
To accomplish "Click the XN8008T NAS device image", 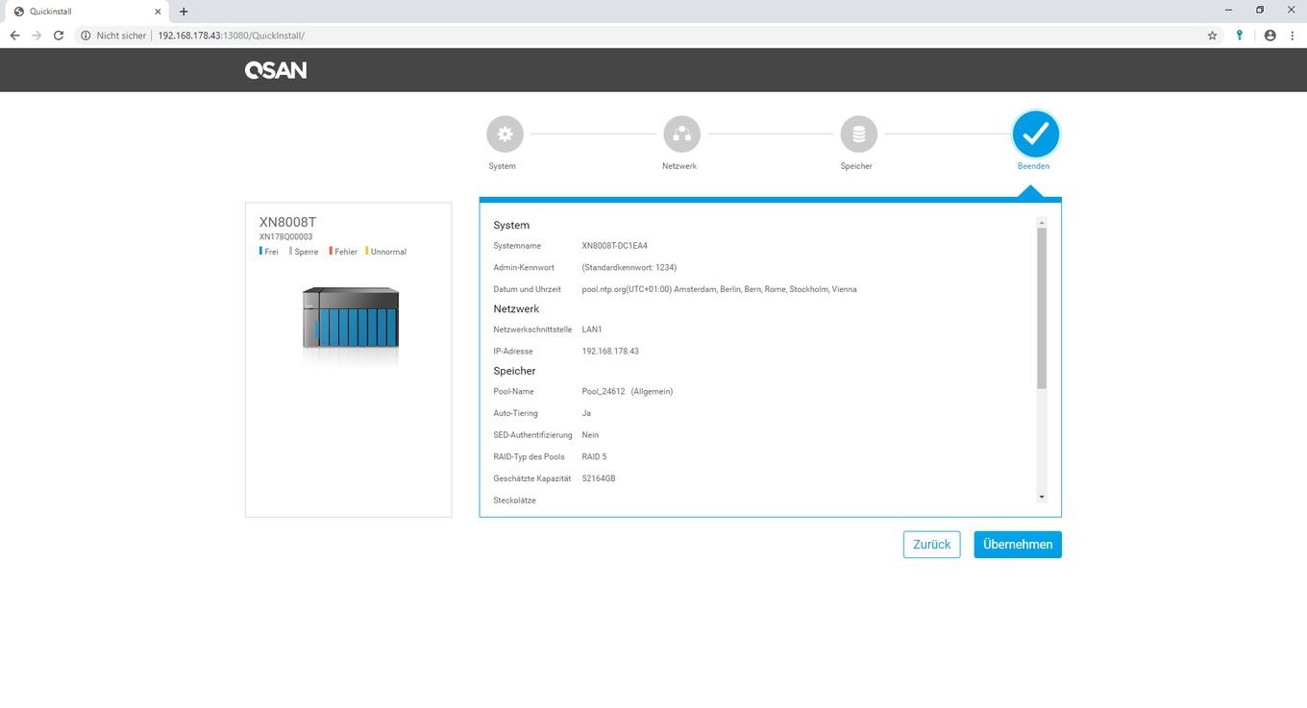I will click(350, 319).
